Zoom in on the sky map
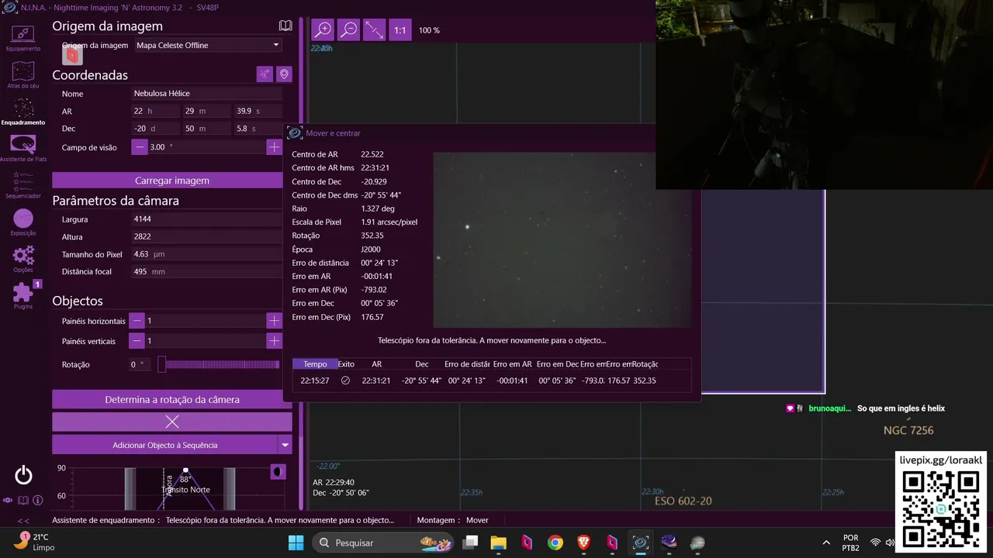Image resolution: width=993 pixels, height=558 pixels. (x=322, y=29)
